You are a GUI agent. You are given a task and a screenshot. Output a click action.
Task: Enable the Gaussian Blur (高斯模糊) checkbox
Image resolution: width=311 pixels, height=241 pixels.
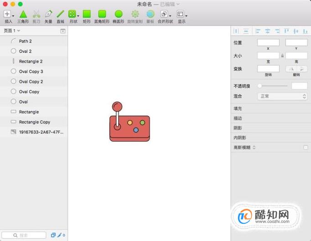[x=306, y=147]
